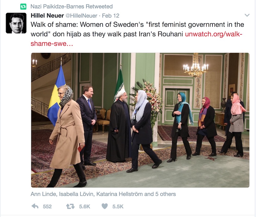View the 5.6K retweets count

coord(84,206)
